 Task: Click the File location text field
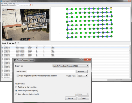pyautogui.click(x=51, y=72)
